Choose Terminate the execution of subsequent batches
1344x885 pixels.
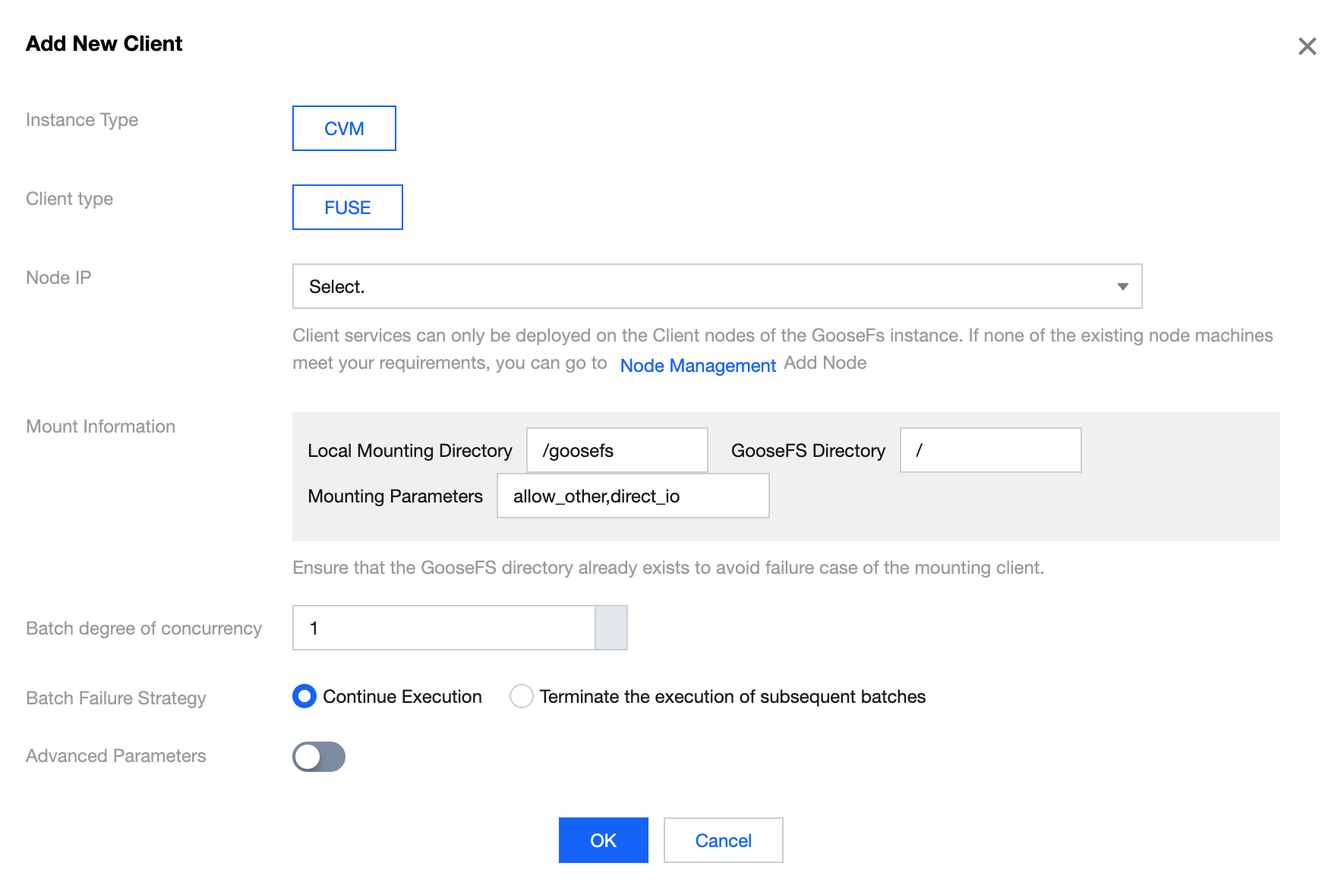pos(522,696)
